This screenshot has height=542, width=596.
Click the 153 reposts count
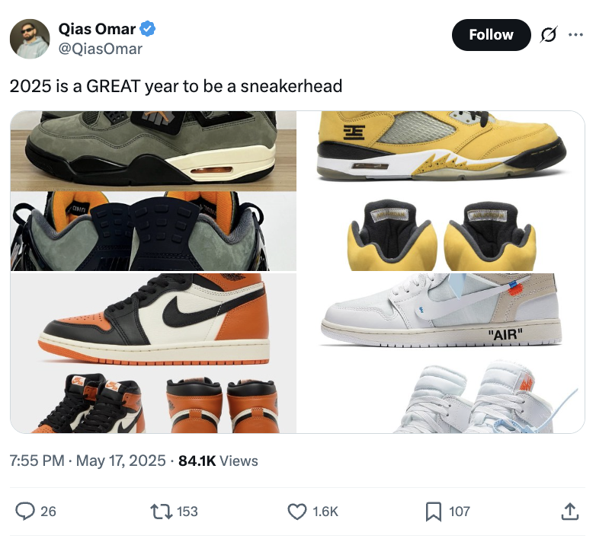(187, 512)
